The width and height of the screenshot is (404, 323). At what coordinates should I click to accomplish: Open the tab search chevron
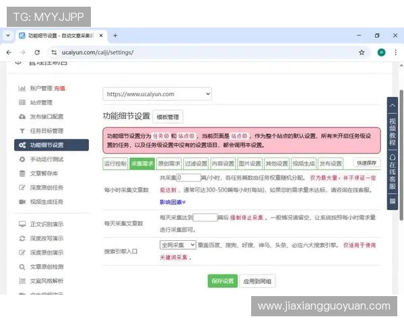click(8, 36)
